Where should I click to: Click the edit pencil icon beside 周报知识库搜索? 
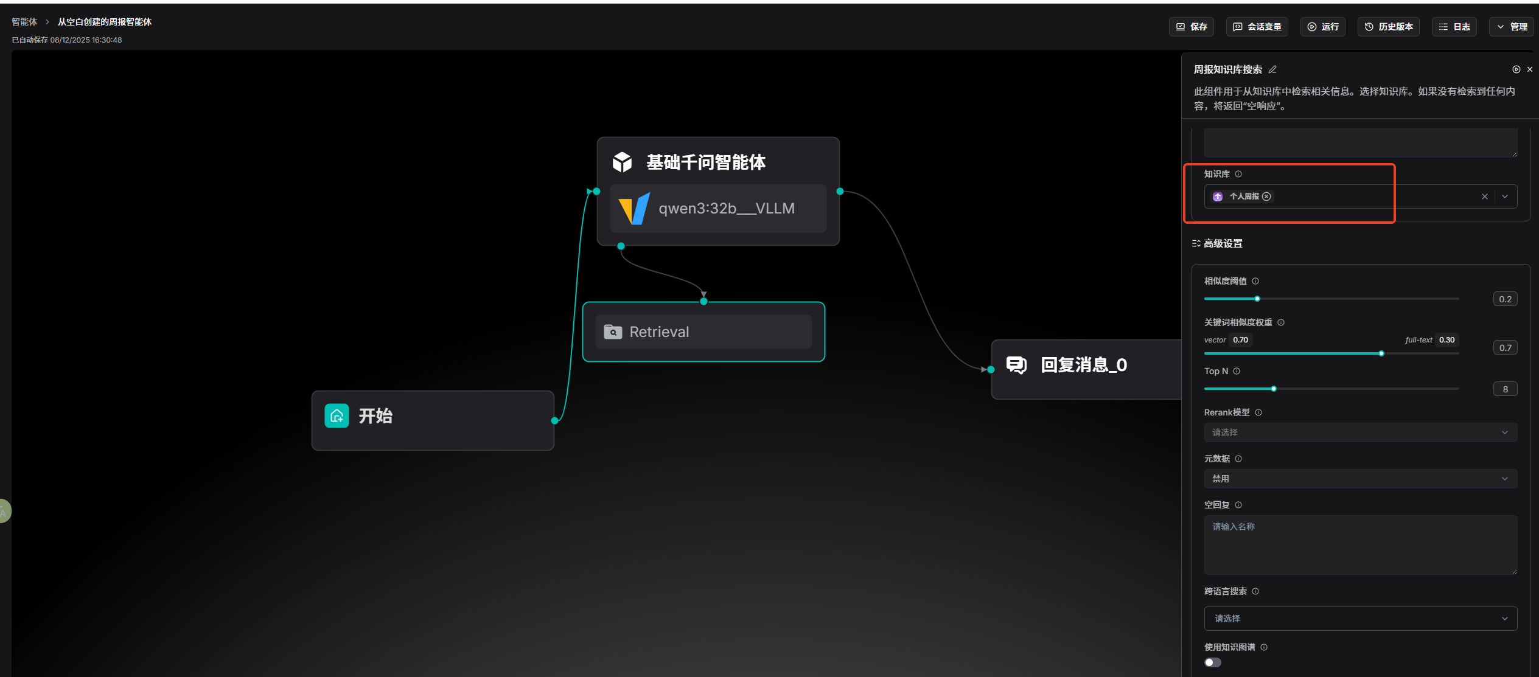(1272, 70)
